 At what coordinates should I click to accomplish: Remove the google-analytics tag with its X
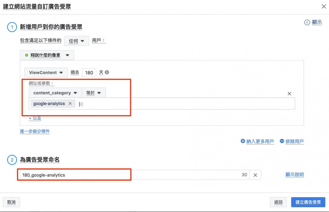pyautogui.click(x=70, y=104)
